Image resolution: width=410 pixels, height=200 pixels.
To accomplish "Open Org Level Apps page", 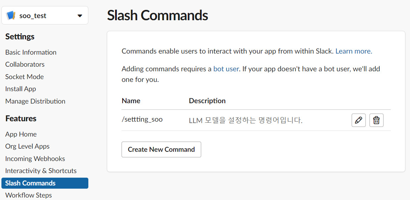I will 27,146.
